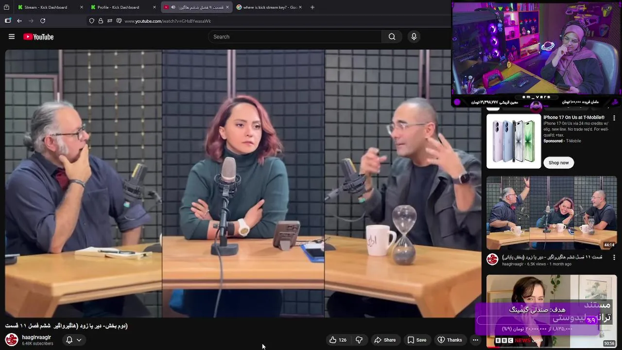Select the YouTube video tab
Screen dimensions: 622x350
tap(197, 7)
